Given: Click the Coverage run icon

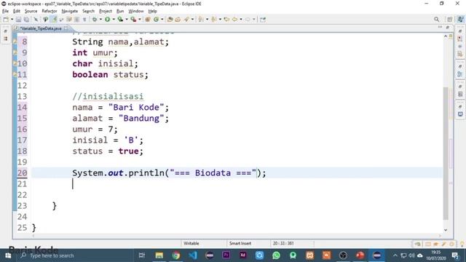Looking at the screenshot, I should 120,20.
